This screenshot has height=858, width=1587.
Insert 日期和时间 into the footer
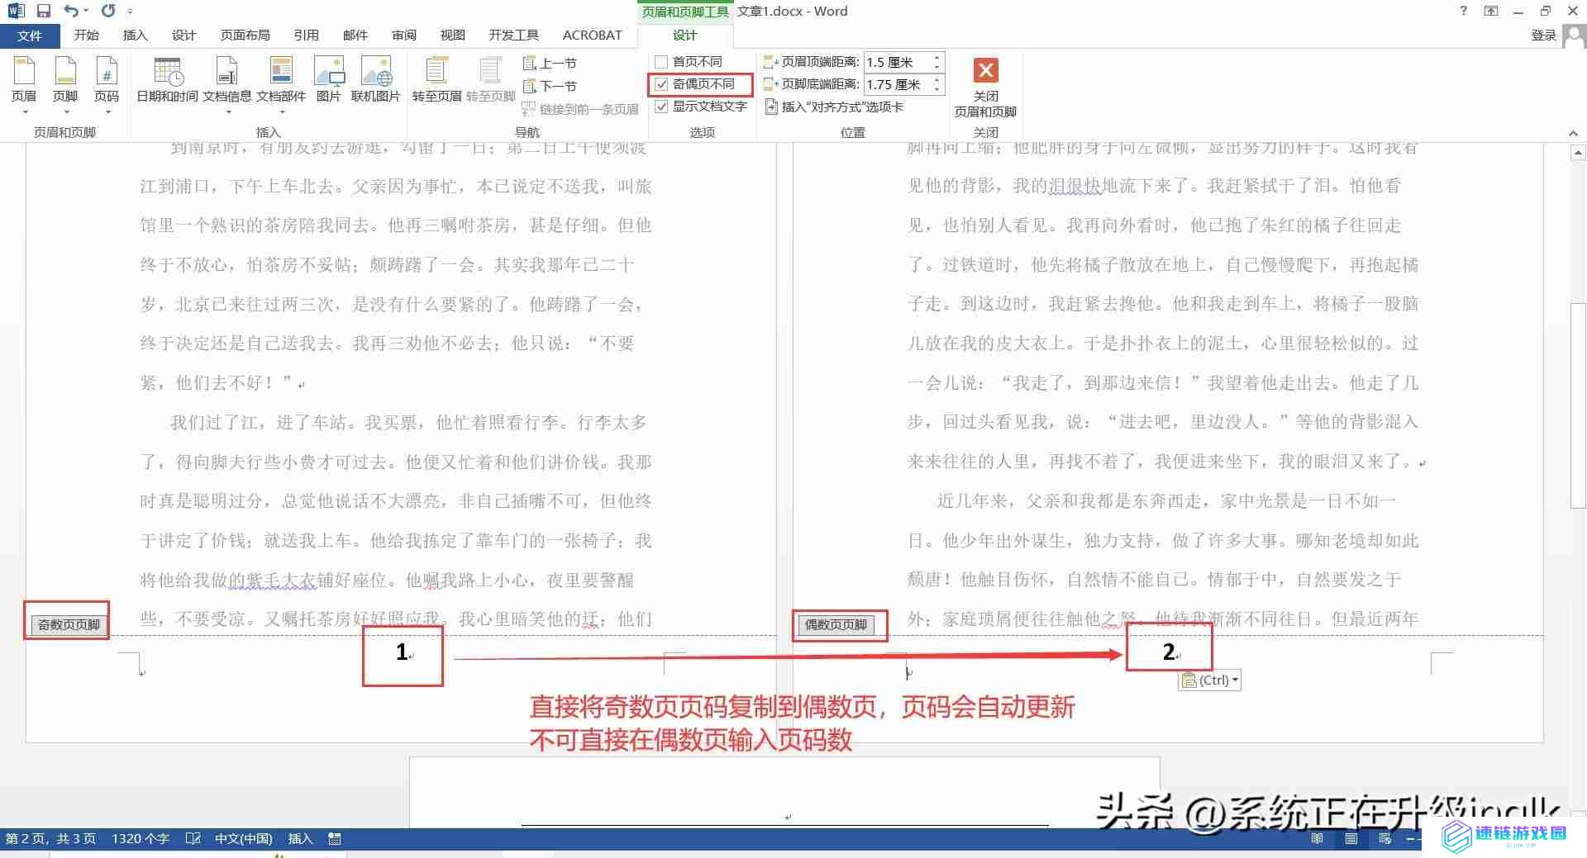(x=168, y=80)
